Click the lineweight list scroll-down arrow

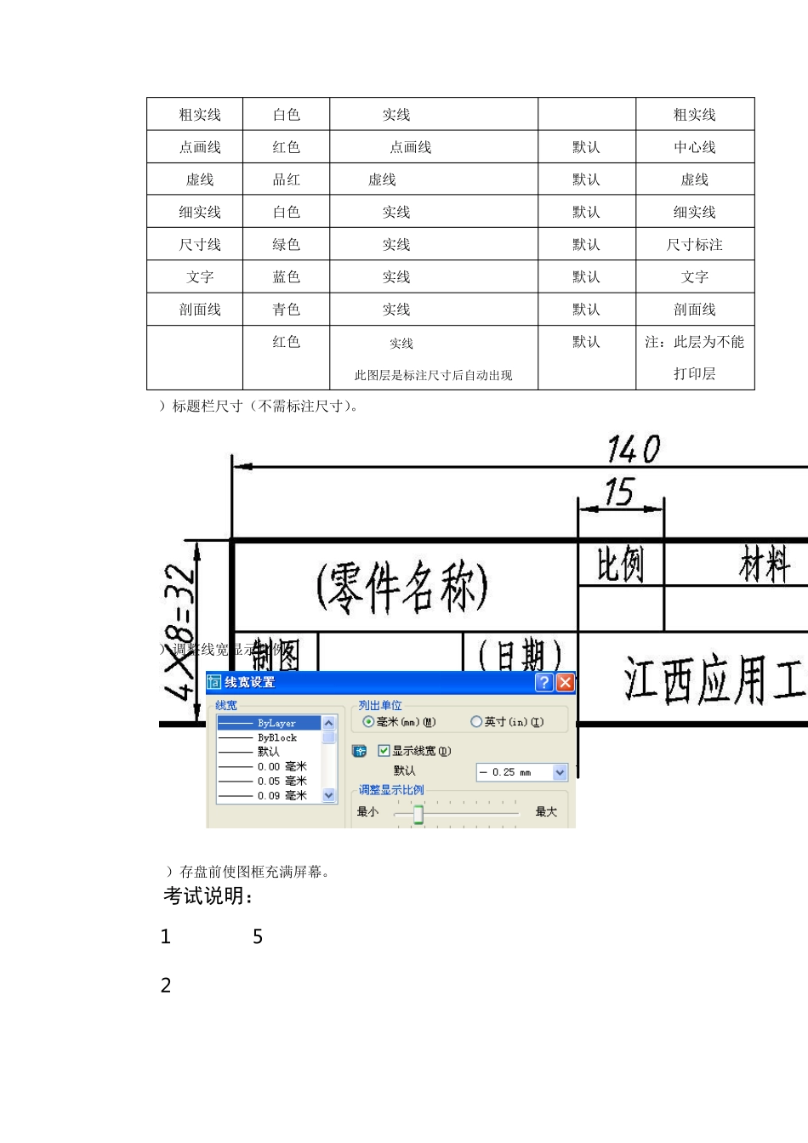pyautogui.click(x=329, y=795)
